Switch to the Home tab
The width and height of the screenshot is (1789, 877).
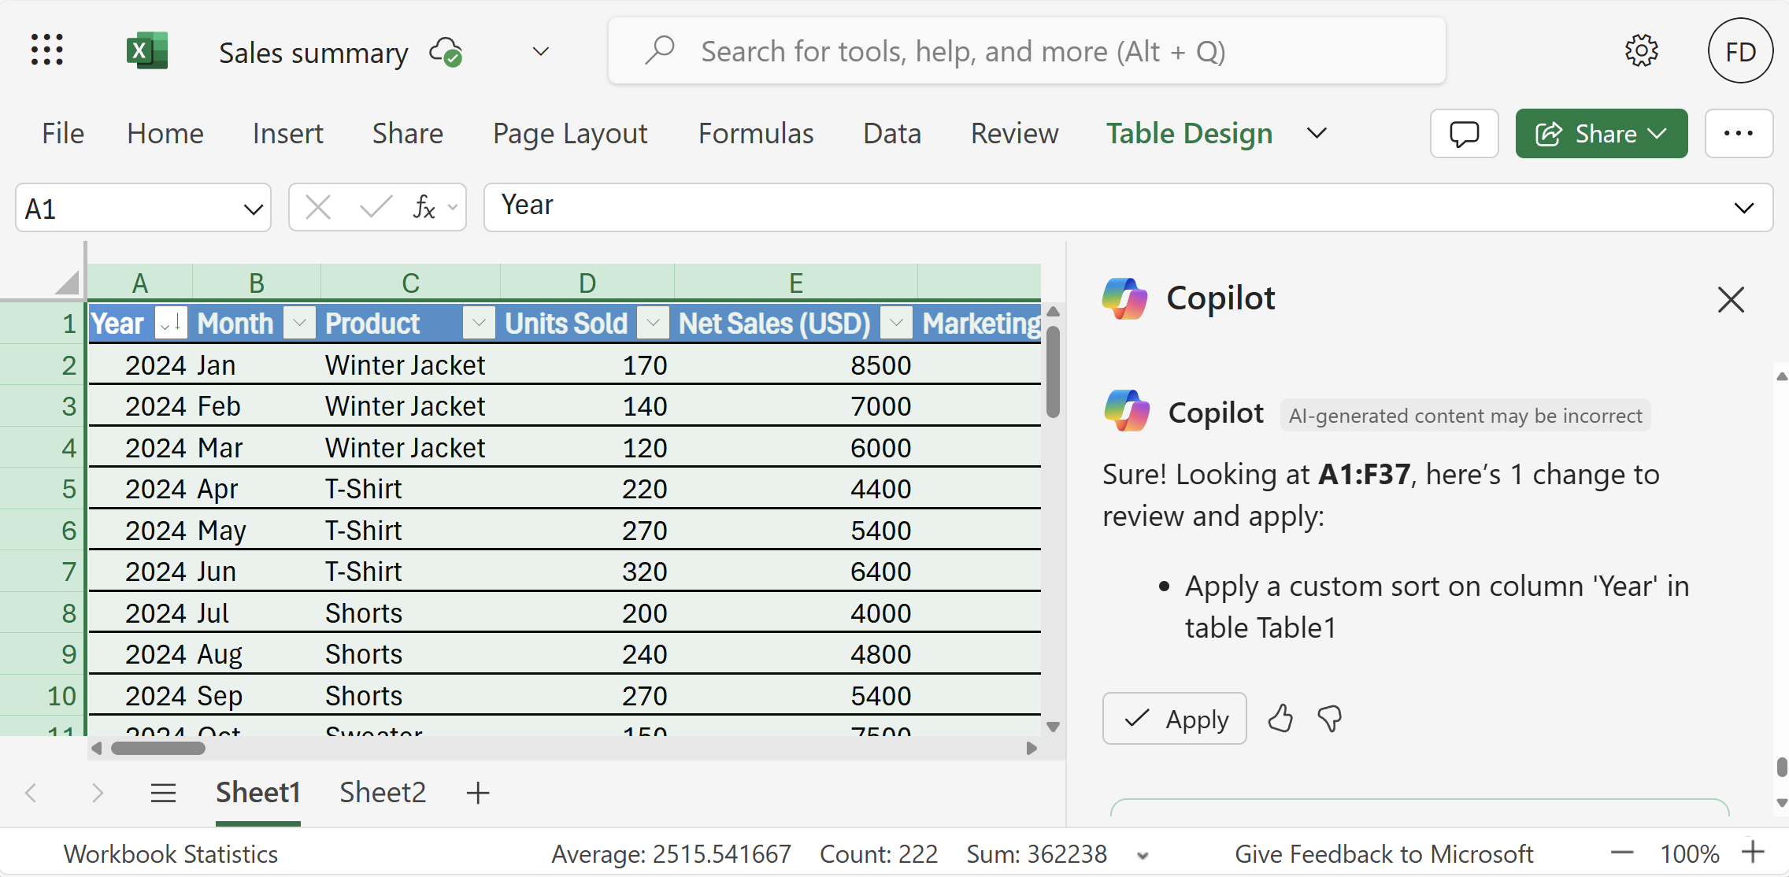165,134
